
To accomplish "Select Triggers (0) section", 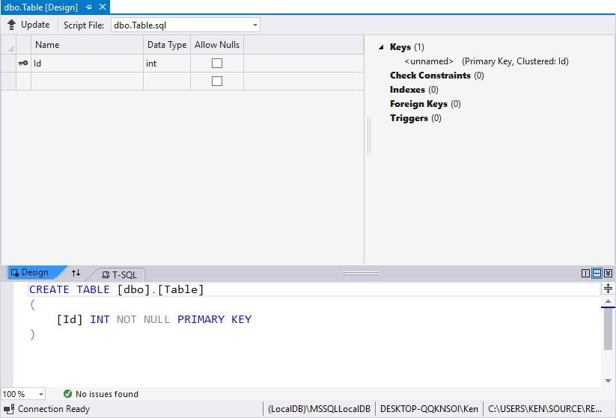I will 415,118.
